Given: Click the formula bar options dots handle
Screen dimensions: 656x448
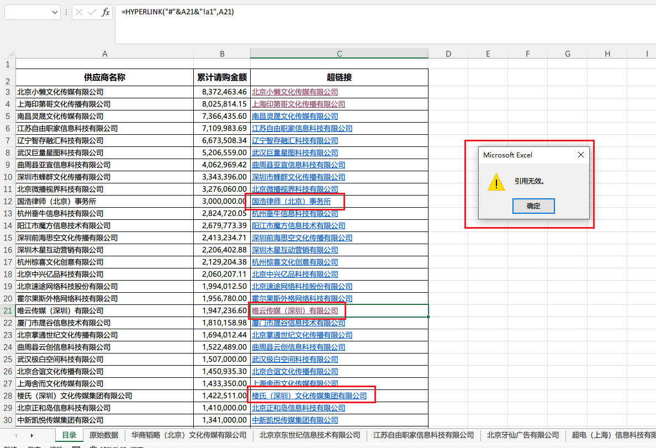Looking at the screenshot, I should 66,12.
